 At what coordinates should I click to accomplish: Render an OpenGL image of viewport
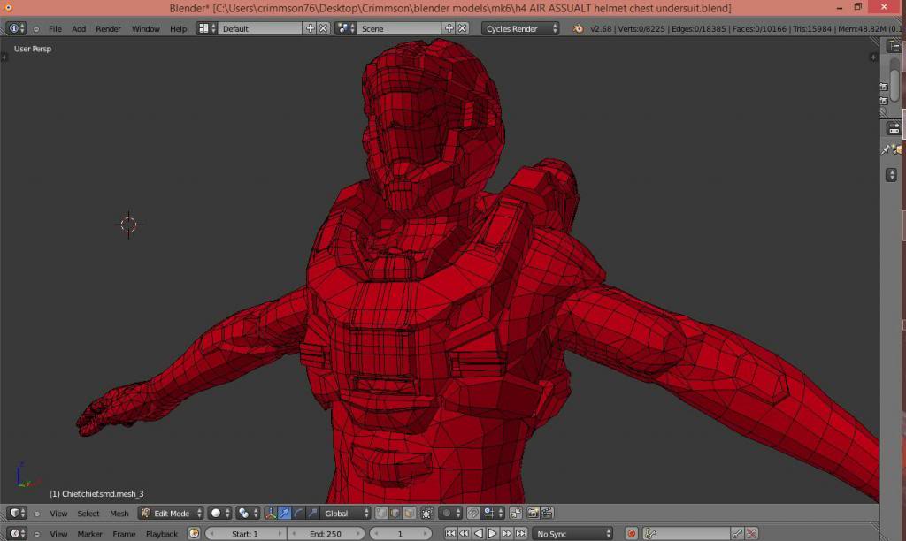pos(533,513)
